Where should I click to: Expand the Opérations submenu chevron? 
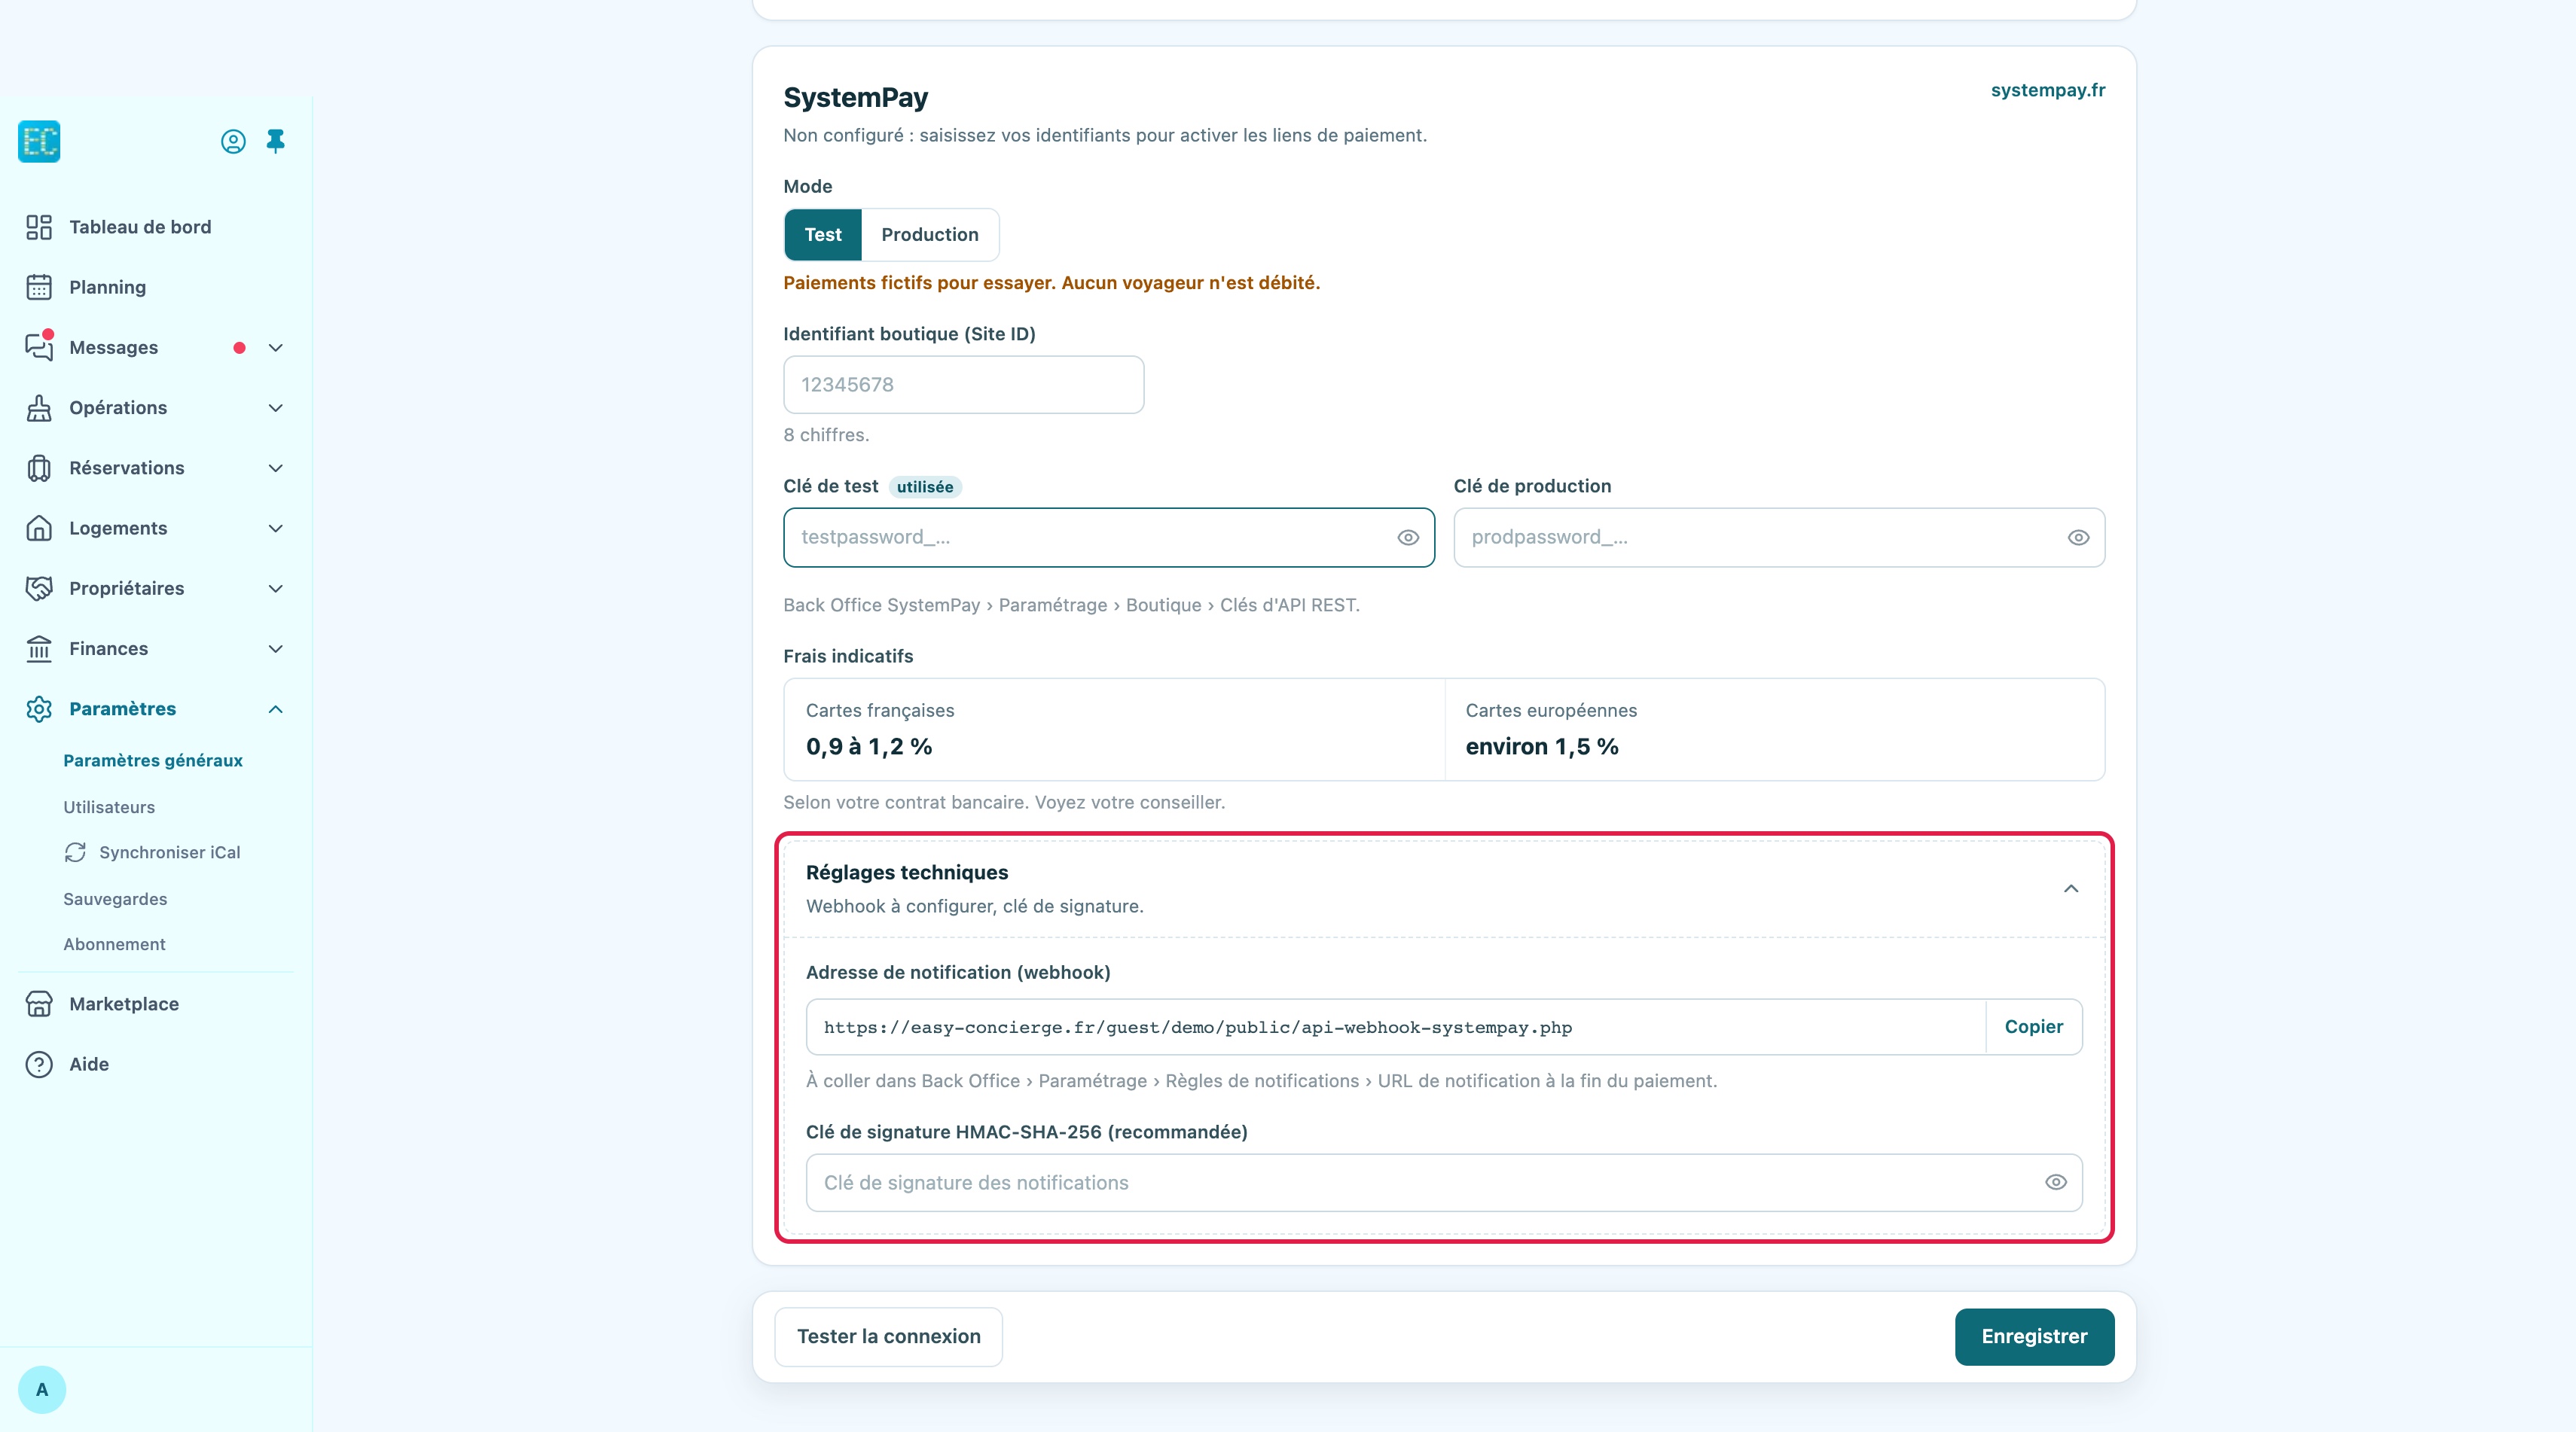coord(276,408)
